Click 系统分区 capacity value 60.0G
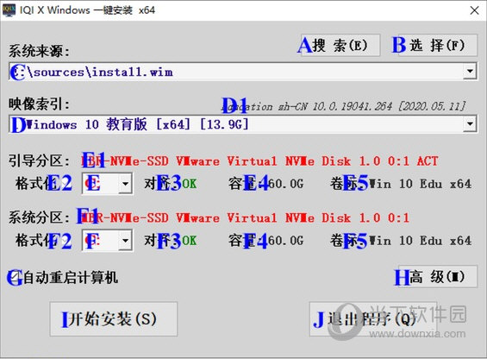 tap(285, 241)
